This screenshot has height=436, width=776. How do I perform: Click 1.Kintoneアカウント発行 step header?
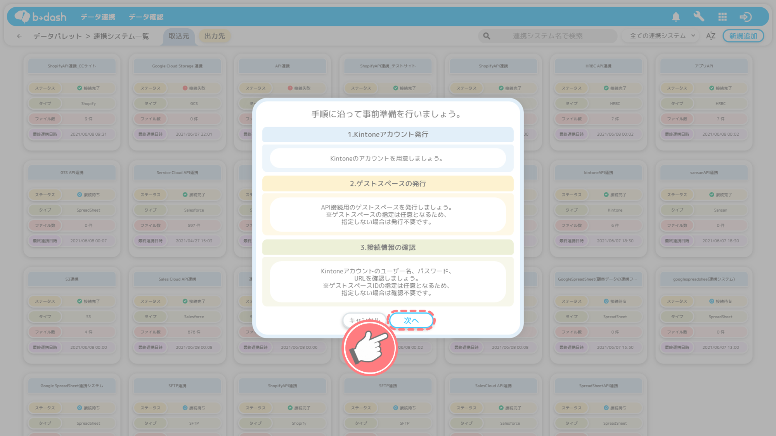(388, 134)
